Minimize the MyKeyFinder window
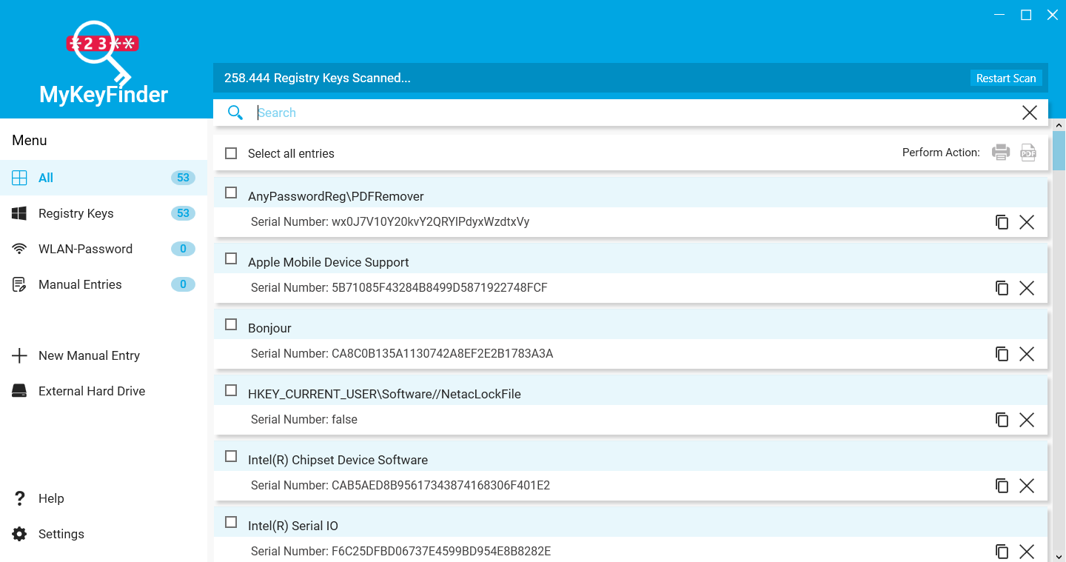The width and height of the screenshot is (1066, 562). click(999, 15)
